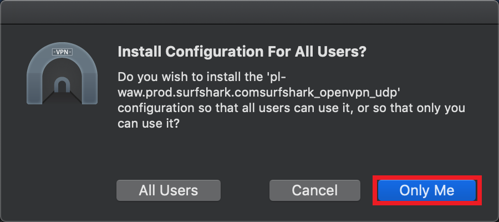Click the Tunnelblick tunnel icon
Viewport: 499px width, 222px height.
pos(62,73)
